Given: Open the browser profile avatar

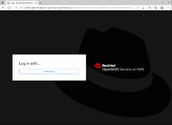Looking at the screenshot, I should point(162,8).
